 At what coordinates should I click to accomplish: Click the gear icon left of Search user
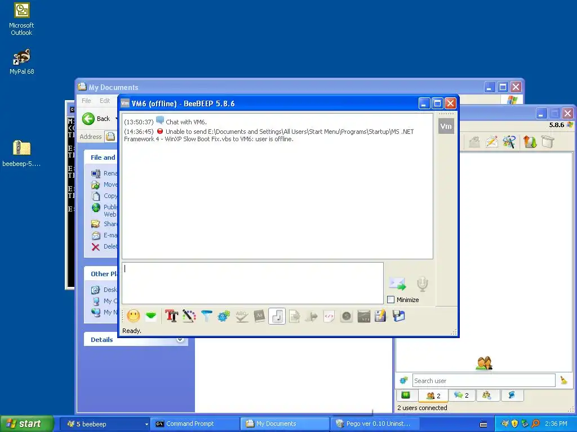[404, 380]
